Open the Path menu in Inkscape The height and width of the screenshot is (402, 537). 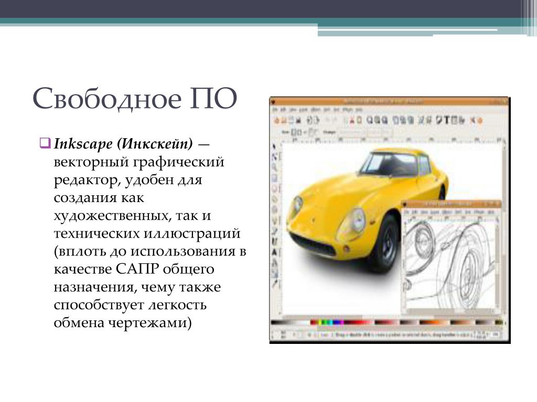(327, 110)
